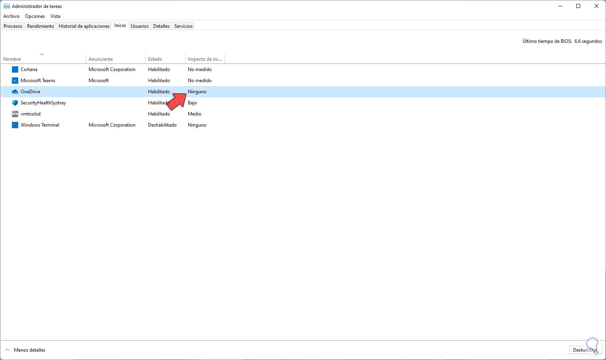Click the SecurityHealthSystray shield icon
This screenshot has height=360, width=606.
click(15, 103)
